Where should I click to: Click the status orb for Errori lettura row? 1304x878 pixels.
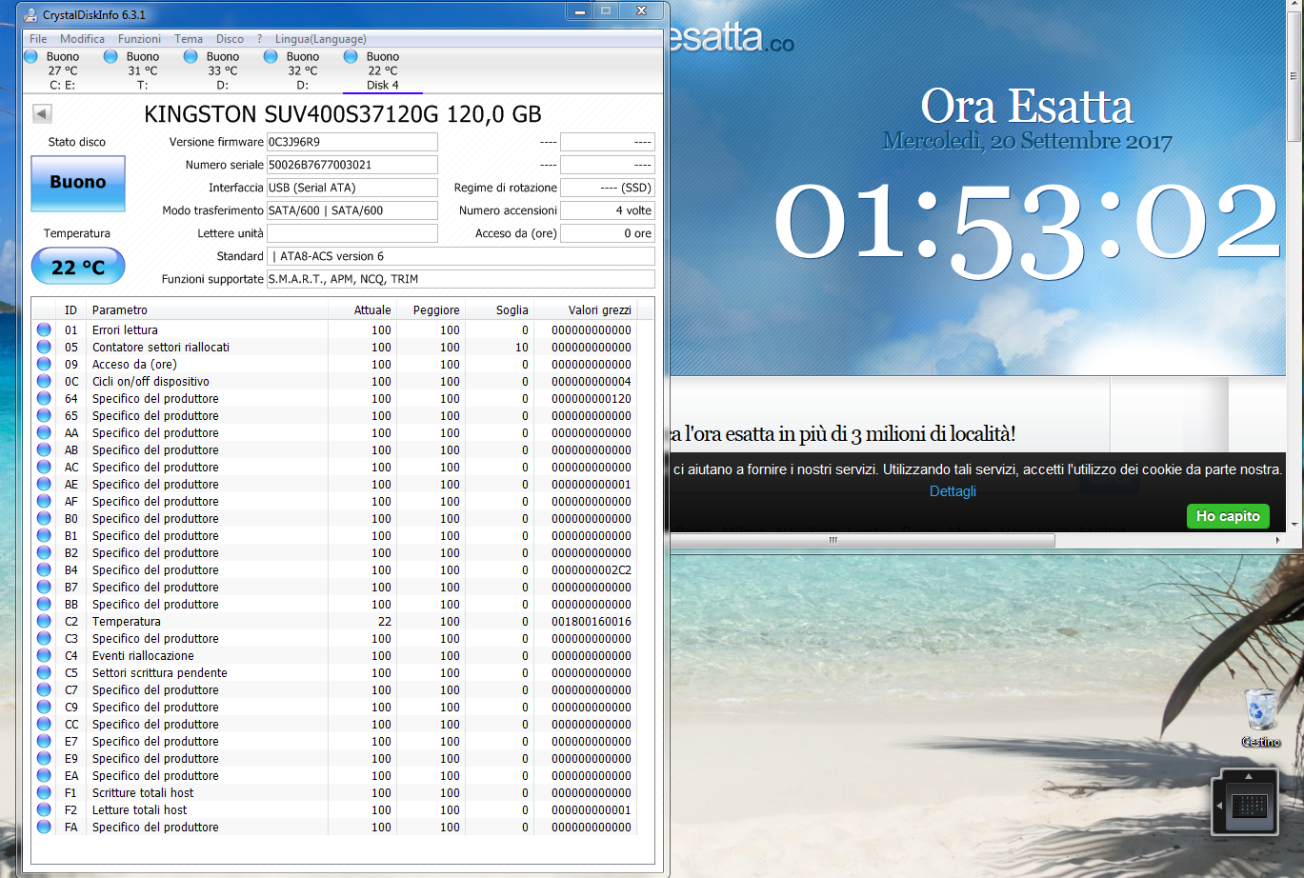(x=44, y=329)
